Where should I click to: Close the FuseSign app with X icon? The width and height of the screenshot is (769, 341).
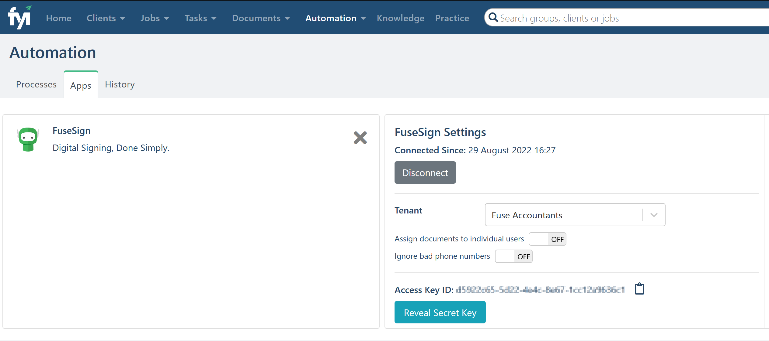coord(360,138)
